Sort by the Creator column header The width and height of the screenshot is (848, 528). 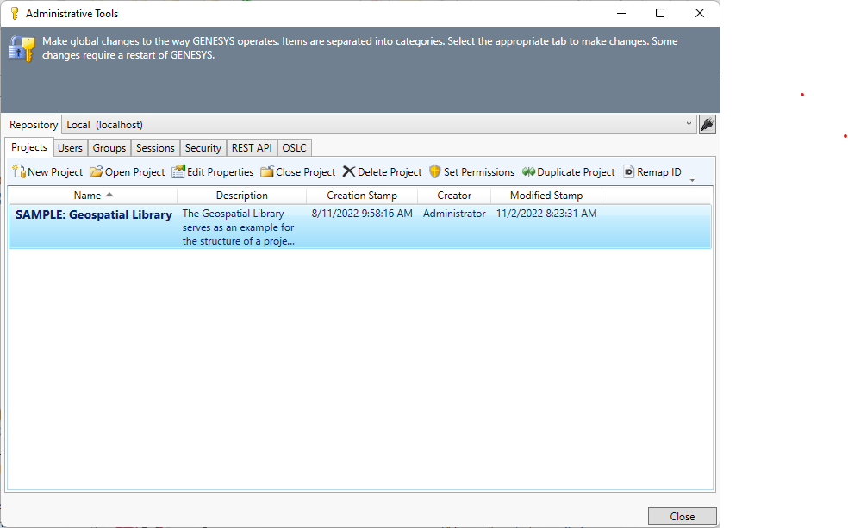click(454, 196)
